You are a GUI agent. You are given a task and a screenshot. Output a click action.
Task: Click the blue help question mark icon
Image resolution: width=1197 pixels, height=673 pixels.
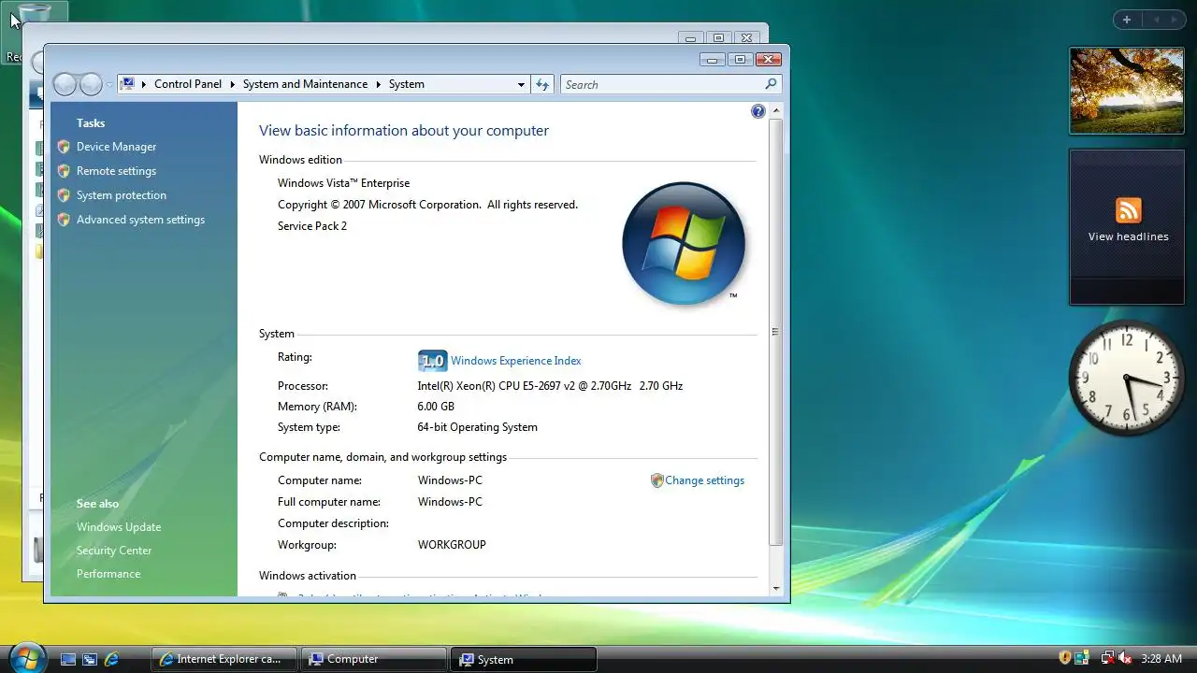757,111
